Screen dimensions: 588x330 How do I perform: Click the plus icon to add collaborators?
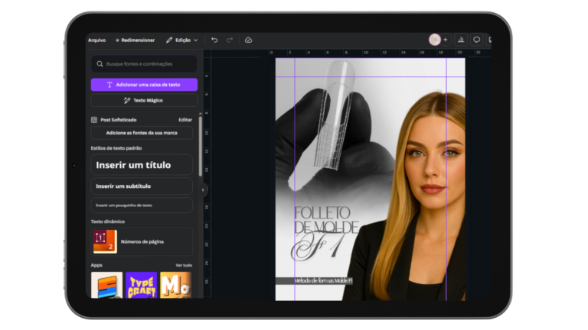click(446, 40)
